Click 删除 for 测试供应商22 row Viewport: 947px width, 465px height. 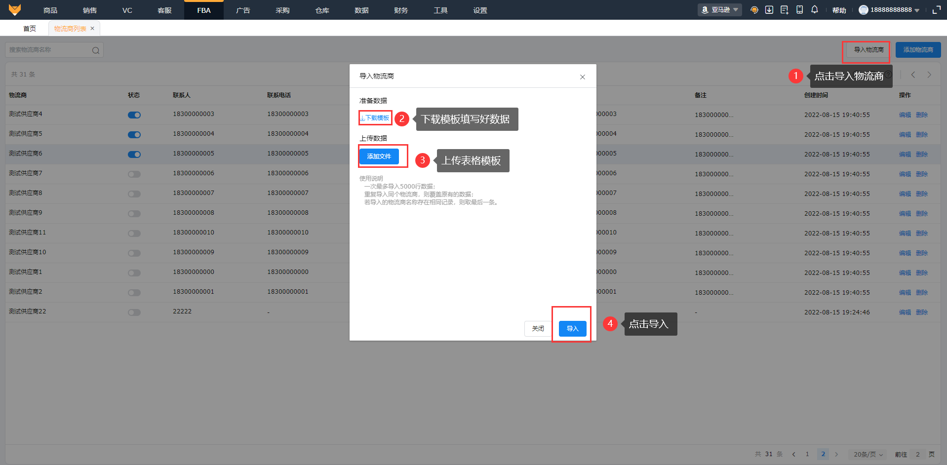tap(922, 312)
